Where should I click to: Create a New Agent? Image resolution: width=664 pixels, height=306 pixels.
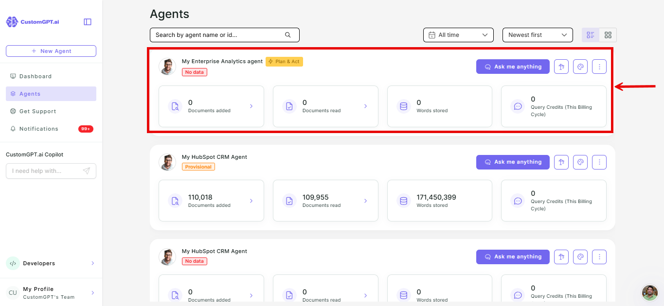click(51, 51)
